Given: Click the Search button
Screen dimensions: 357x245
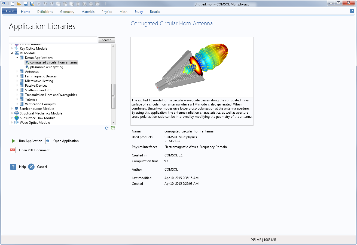Looking at the screenshot, I should [x=106, y=40].
